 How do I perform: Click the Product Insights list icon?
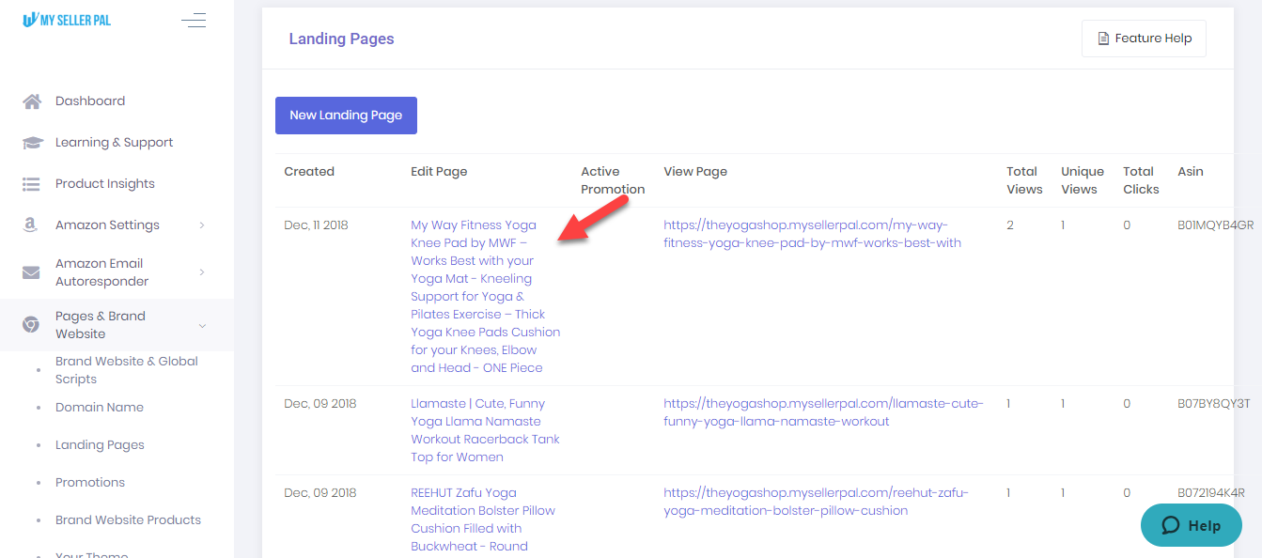coord(31,184)
